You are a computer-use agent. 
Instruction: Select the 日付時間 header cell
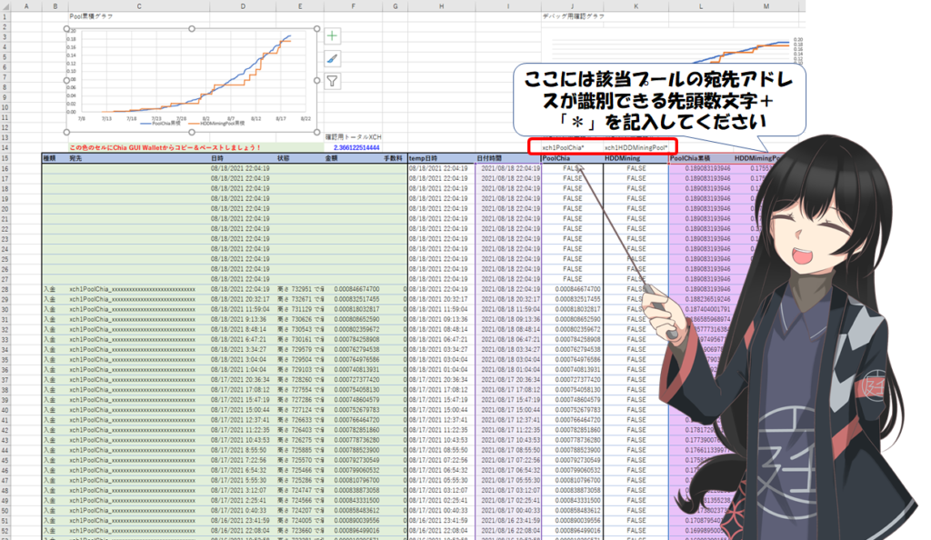pos(507,158)
